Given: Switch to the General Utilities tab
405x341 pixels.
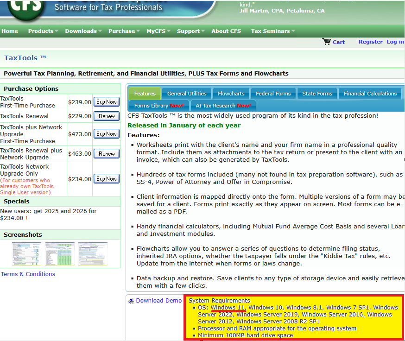Looking at the screenshot, I should click(187, 94).
